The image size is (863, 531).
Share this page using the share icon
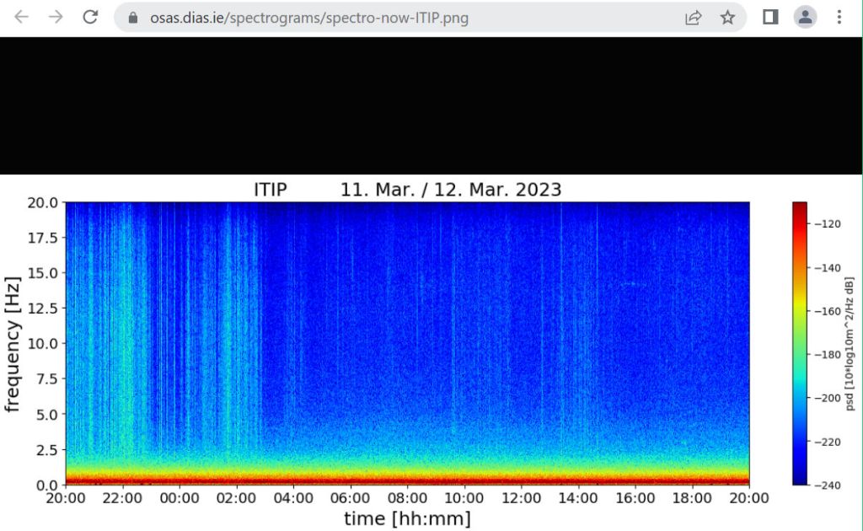tap(693, 18)
